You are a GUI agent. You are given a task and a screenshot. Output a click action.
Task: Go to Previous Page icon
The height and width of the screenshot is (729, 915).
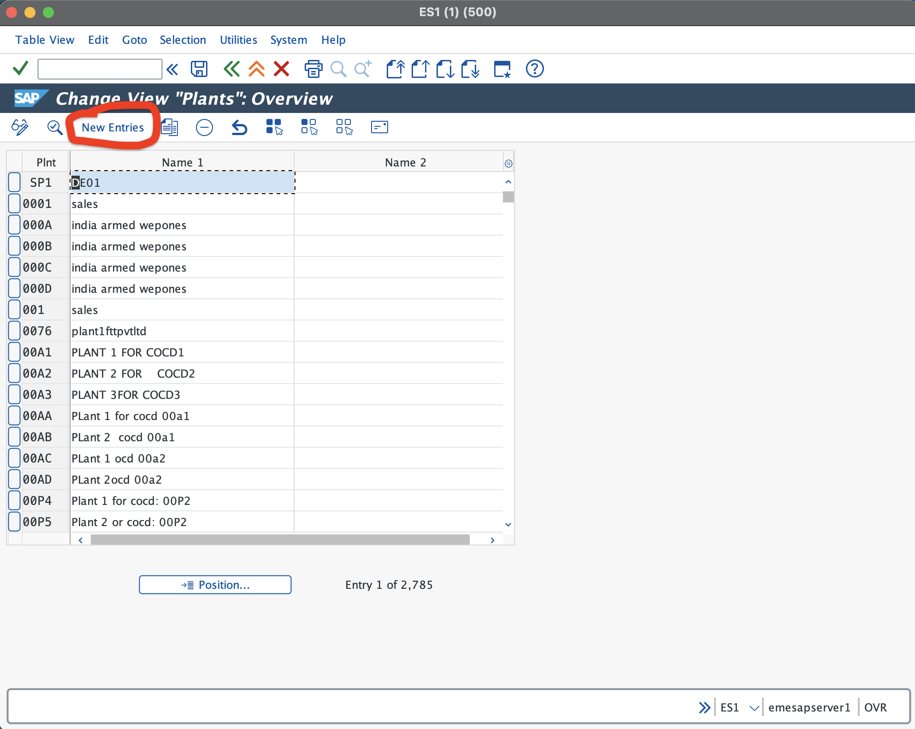[x=420, y=69]
